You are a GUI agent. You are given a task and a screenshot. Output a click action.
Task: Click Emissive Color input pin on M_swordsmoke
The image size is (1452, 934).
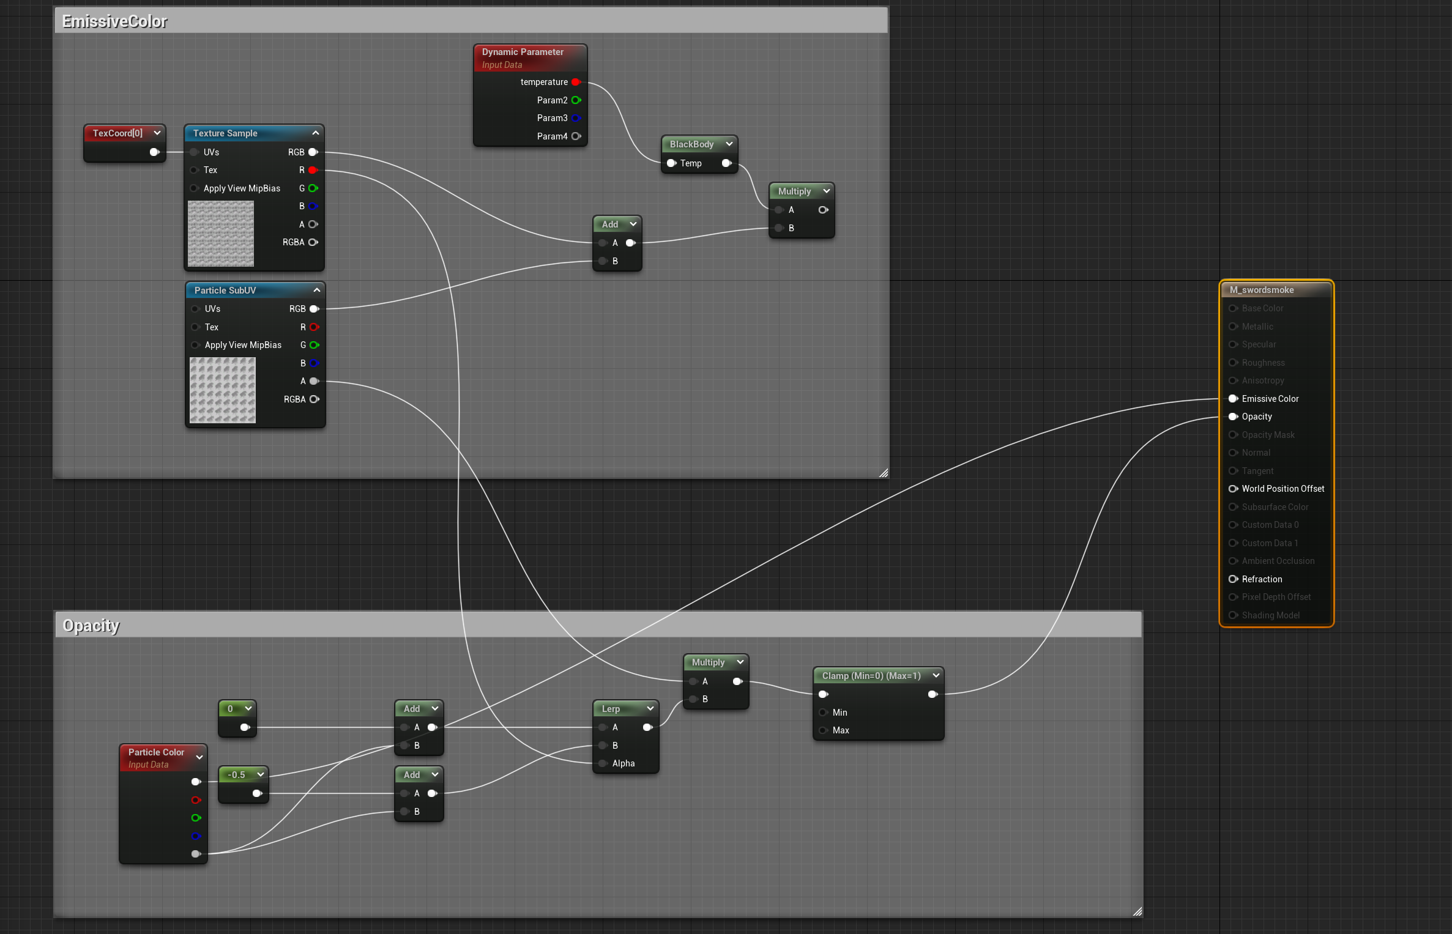coord(1233,399)
